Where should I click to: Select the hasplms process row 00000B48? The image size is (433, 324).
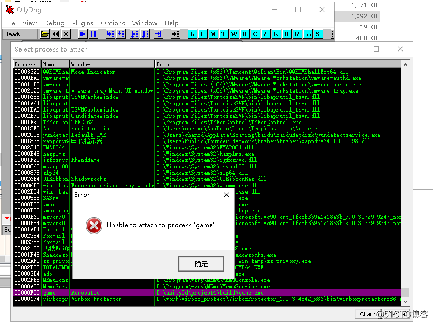pyautogui.click(x=207, y=154)
